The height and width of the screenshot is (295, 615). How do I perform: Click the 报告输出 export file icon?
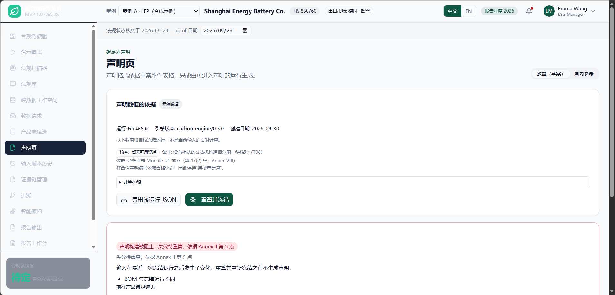[13, 227]
